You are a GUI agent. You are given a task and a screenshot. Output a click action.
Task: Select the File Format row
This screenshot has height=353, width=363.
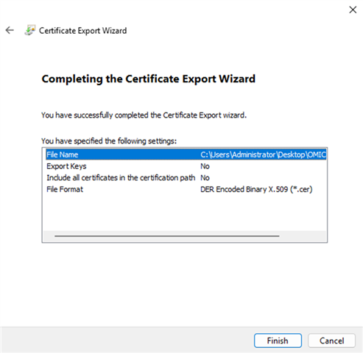(x=186, y=189)
